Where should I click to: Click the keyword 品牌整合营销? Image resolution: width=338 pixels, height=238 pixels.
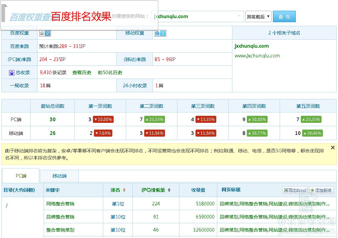60,217
